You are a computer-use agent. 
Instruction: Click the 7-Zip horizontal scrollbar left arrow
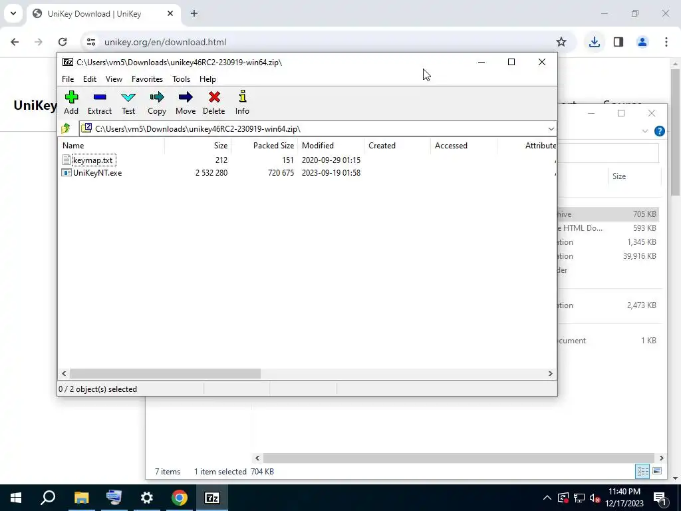click(x=65, y=374)
